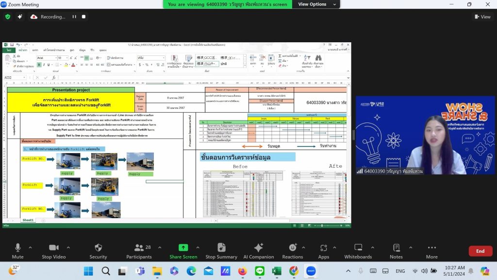Open Whiteboards
This screenshot has width=497, height=280.
click(x=358, y=251)
